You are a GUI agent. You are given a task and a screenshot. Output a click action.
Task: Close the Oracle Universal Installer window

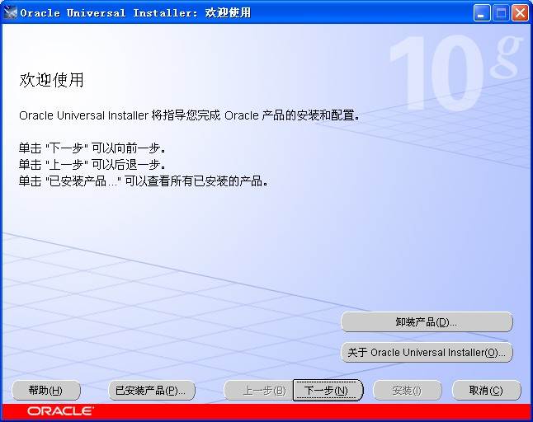click(520, 13)
